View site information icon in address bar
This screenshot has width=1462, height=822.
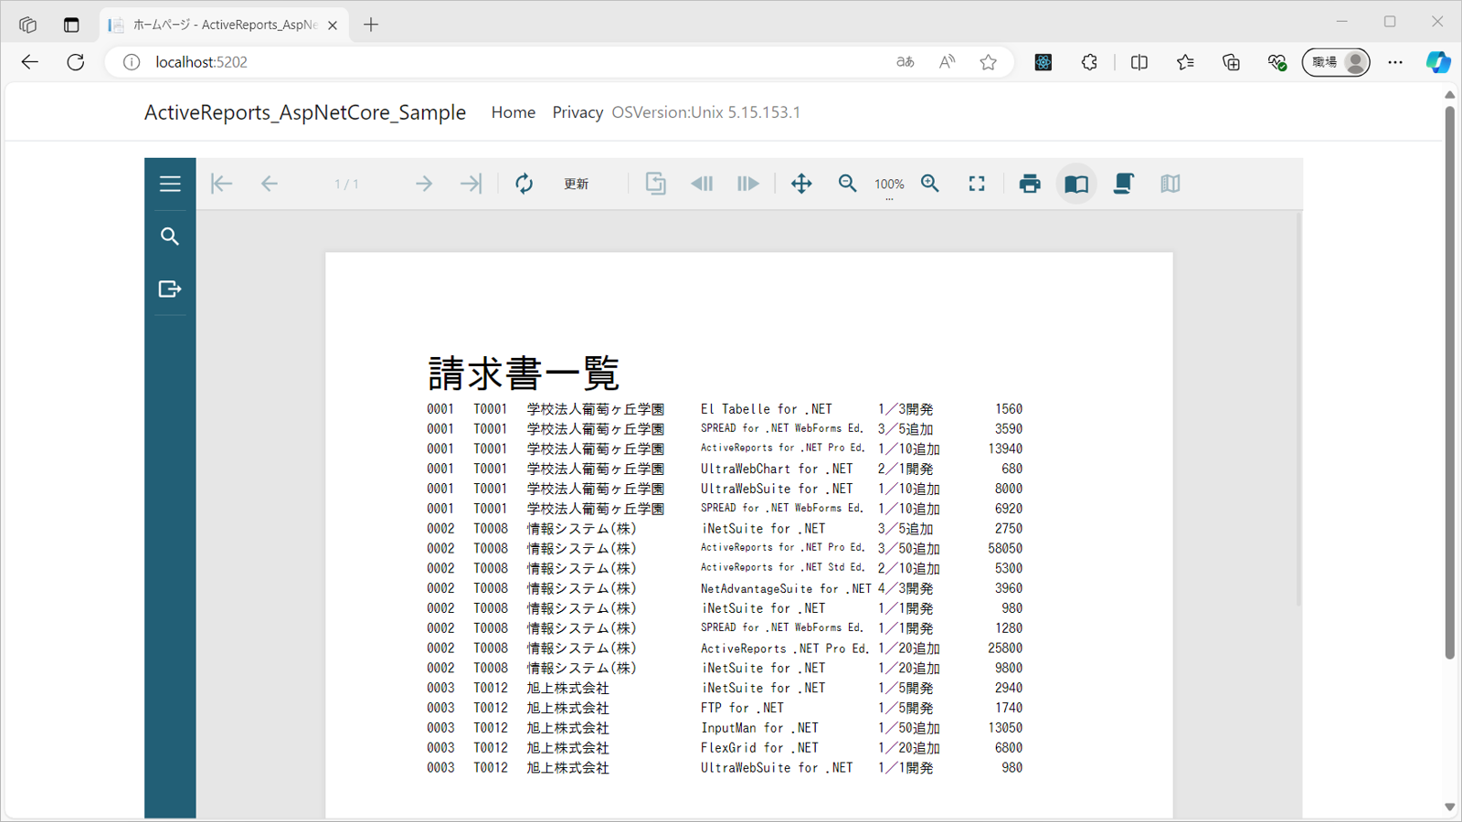coord(132,62)
